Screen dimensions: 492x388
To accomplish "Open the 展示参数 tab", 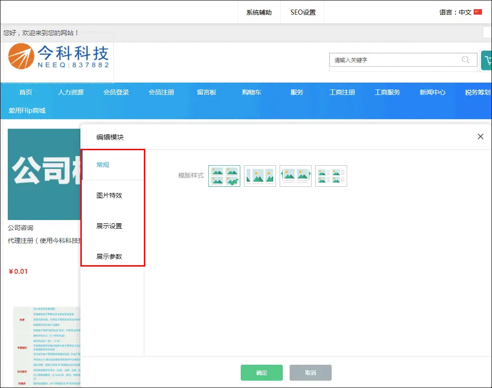I will (109, 257).
